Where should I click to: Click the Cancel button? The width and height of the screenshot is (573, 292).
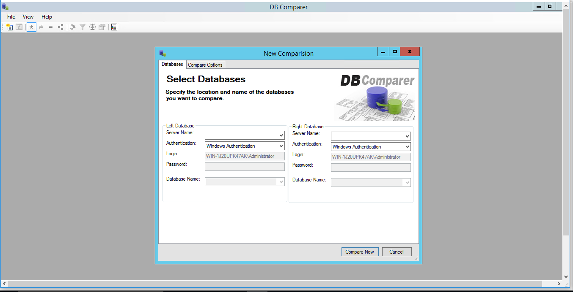(397, 252)
